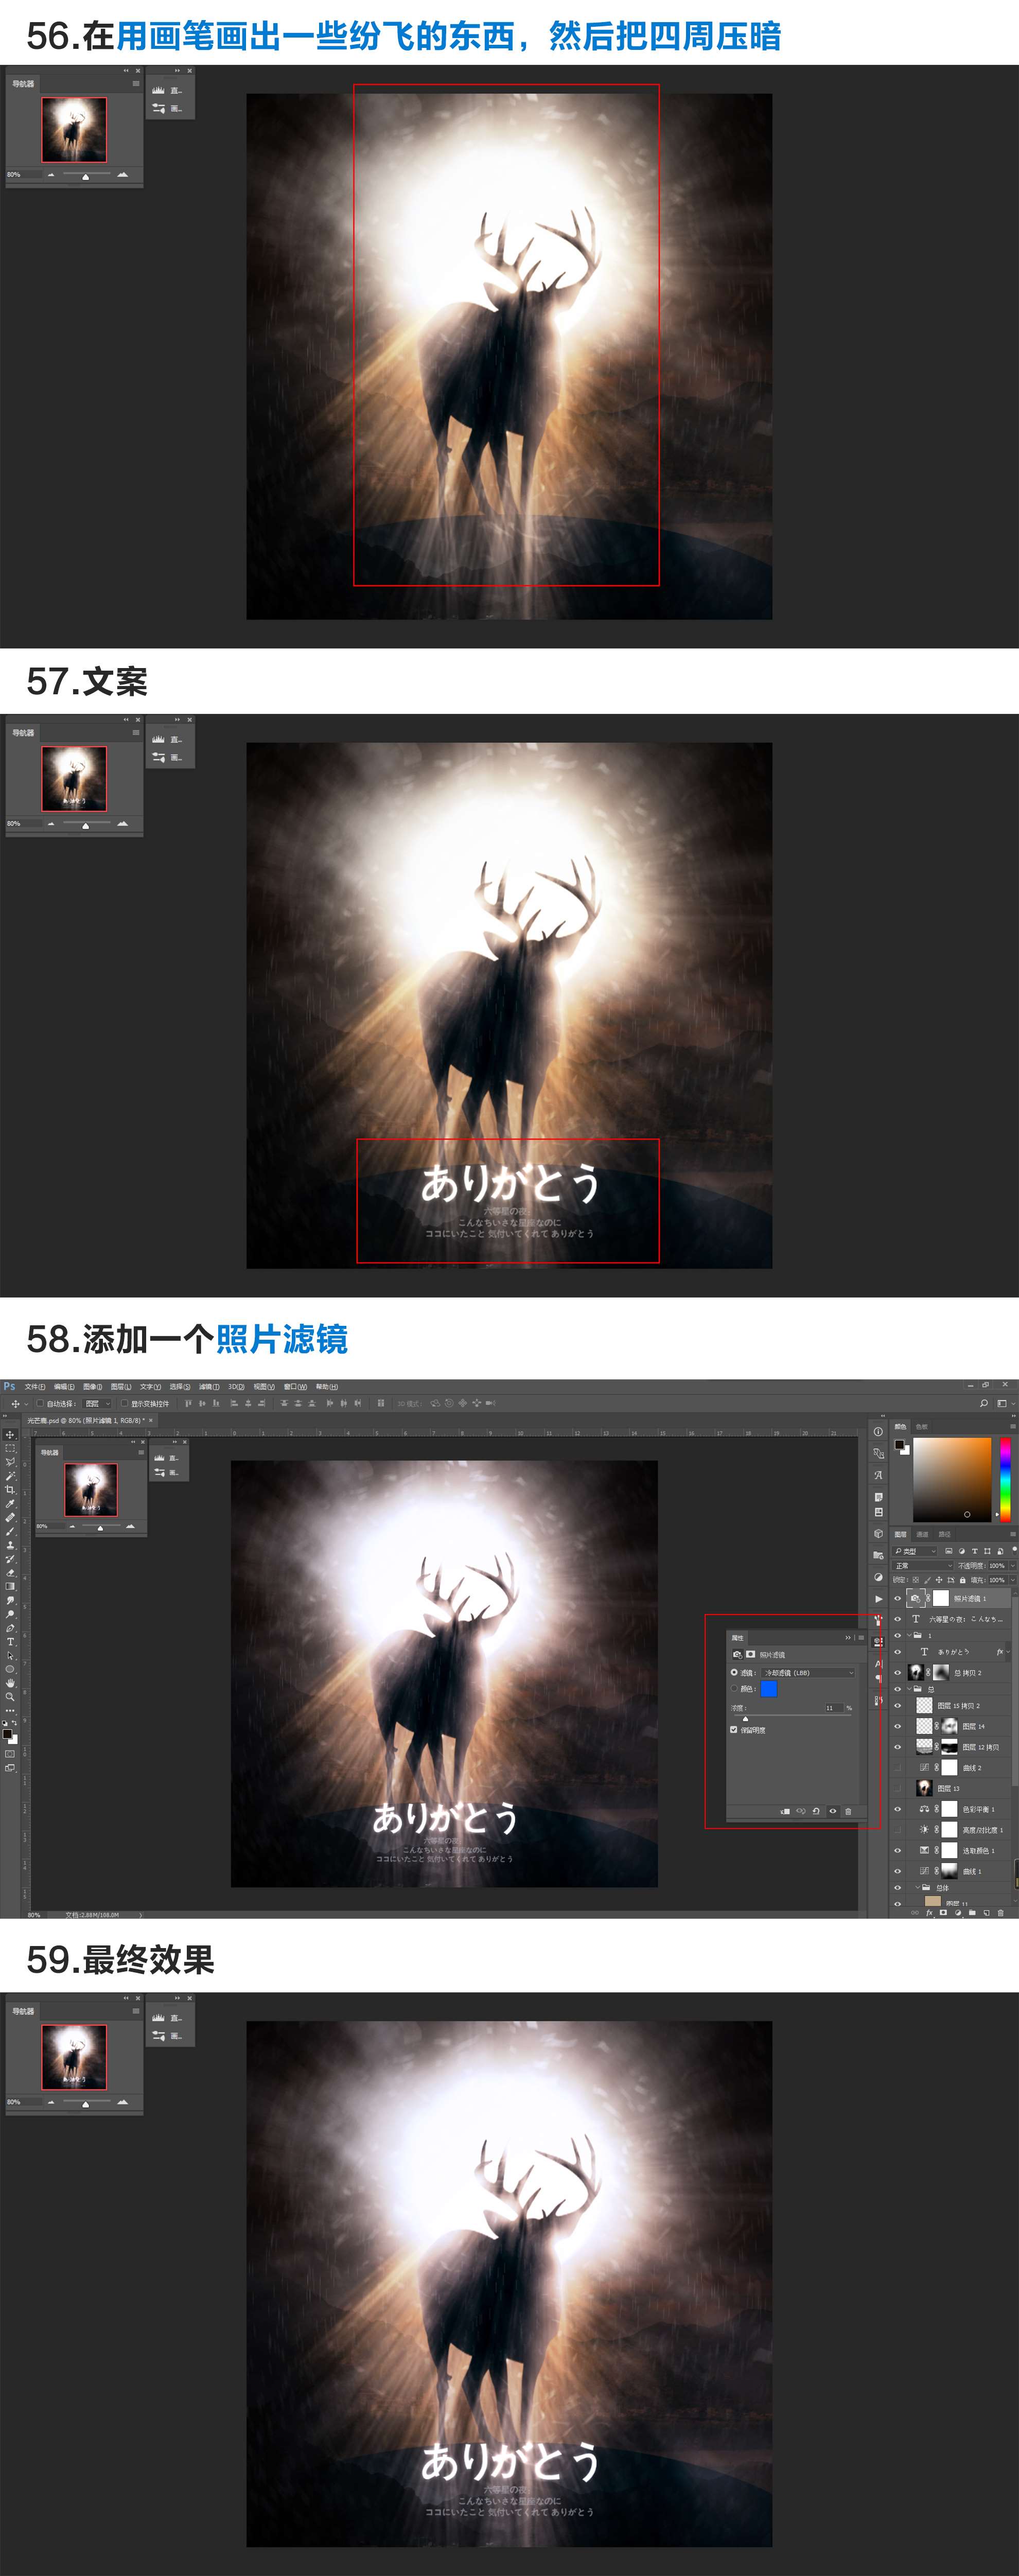The height and width of the screenshot is (2576, 1019).
Task: Open the 填充 100% dropdown arrow
Action: point(1013,1580)
